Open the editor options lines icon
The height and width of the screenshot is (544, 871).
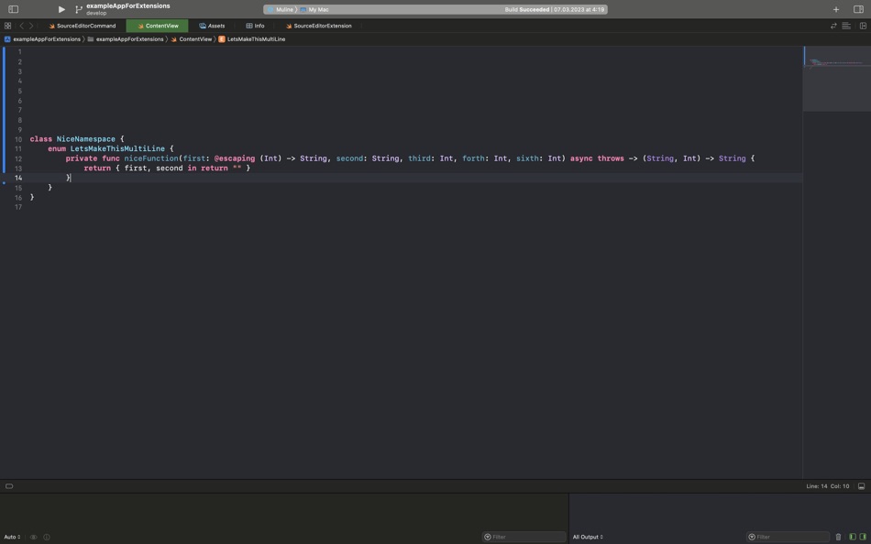coord(846,26)
